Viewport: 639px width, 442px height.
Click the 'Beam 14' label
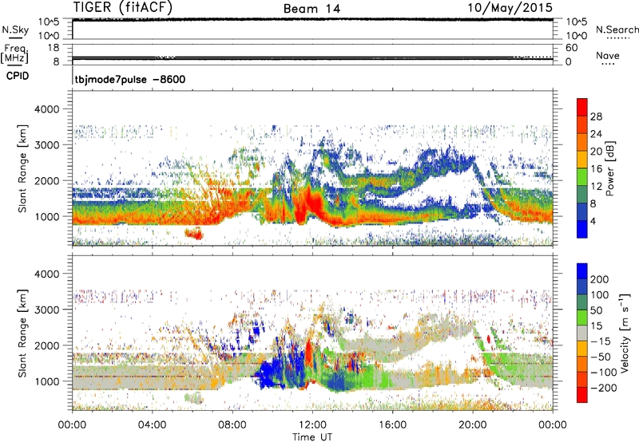click(x=312, y=9)
